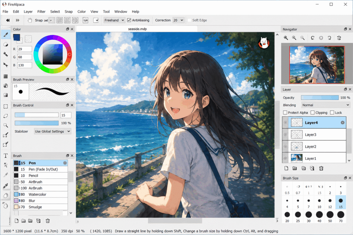Select the Watercolor brush in list
The image size is (353, 235).
tap(41, 194)
